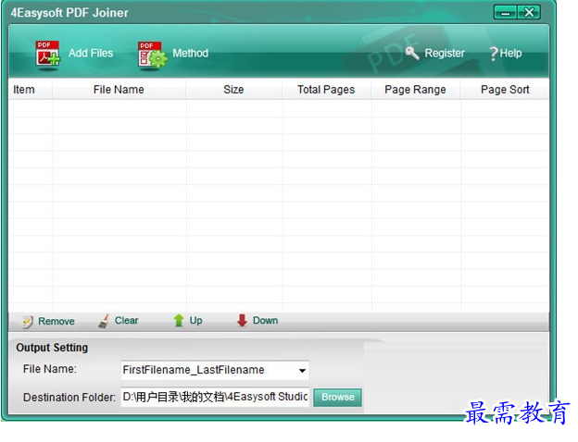This screenshot has width=578, height=442.
Task: Click the Register key icon
Action: 412,54
